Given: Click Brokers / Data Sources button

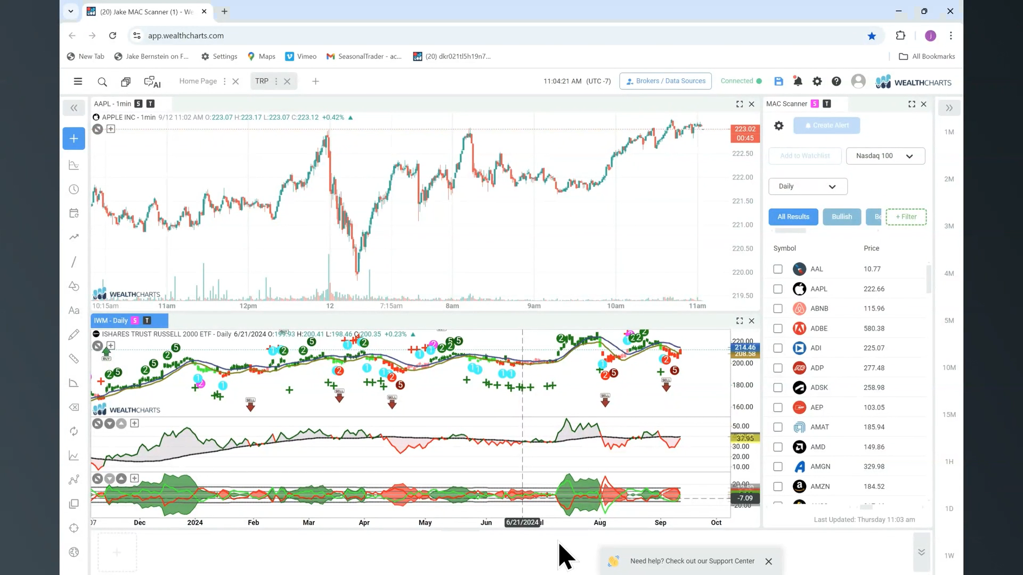Looking at the screenshot, I should click(x=665, y=81).
